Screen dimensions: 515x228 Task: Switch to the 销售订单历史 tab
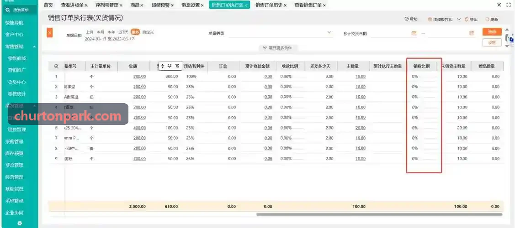click(x=269, y=5)
